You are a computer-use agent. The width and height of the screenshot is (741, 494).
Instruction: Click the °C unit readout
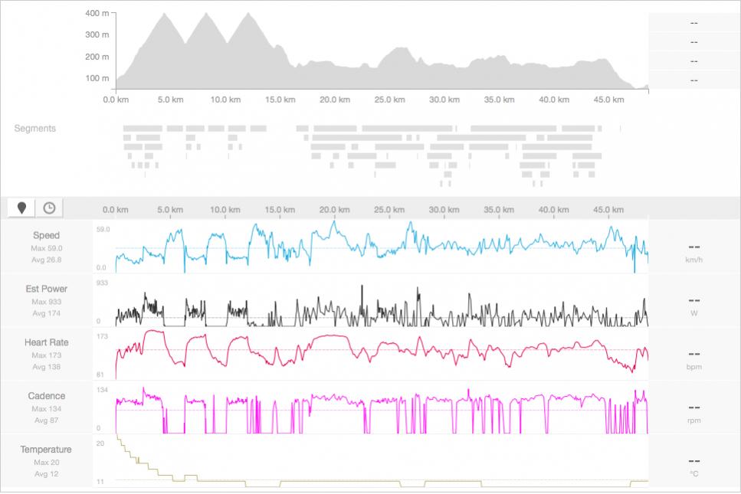(693, 473)
